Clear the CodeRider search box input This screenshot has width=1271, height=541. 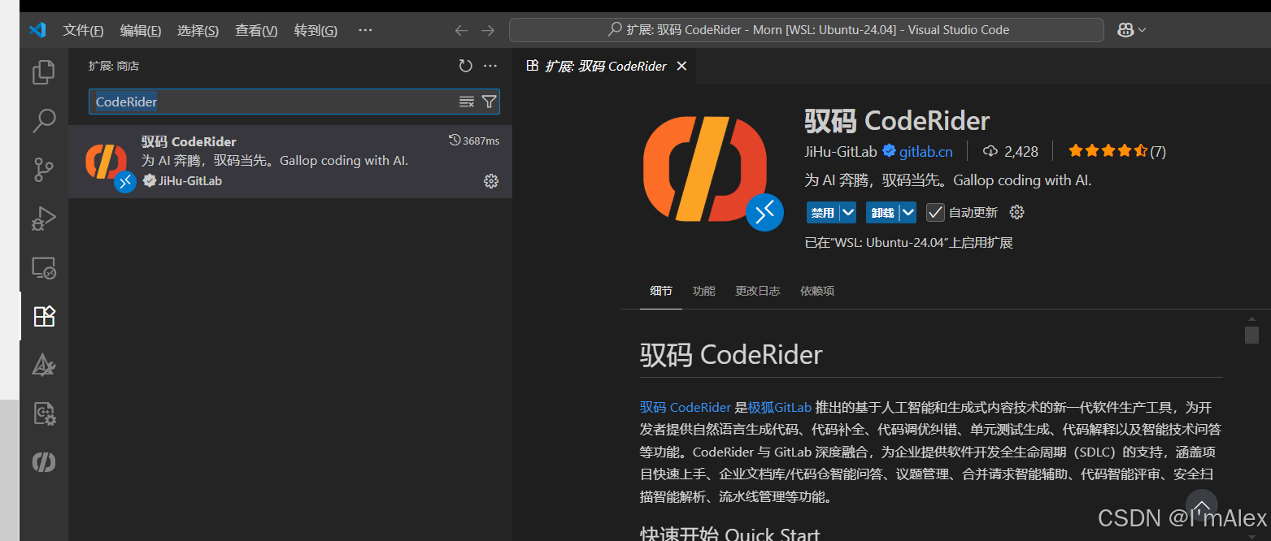(x=466, y=102)
